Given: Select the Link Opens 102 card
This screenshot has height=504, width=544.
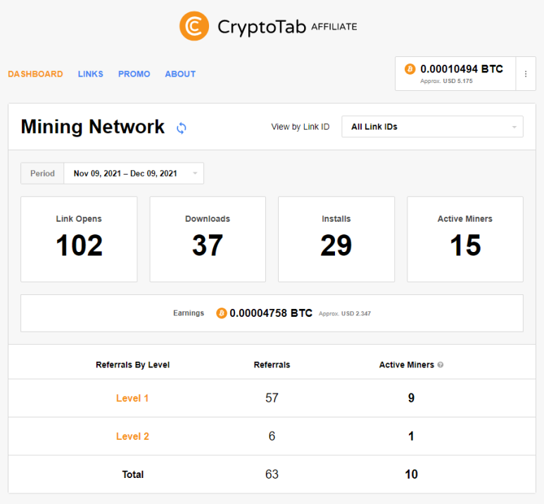Looking at the screenshot, I should (x=79, y=239).
